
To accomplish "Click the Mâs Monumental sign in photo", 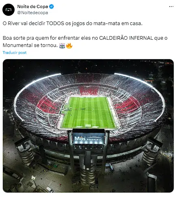I will (88, 138).
